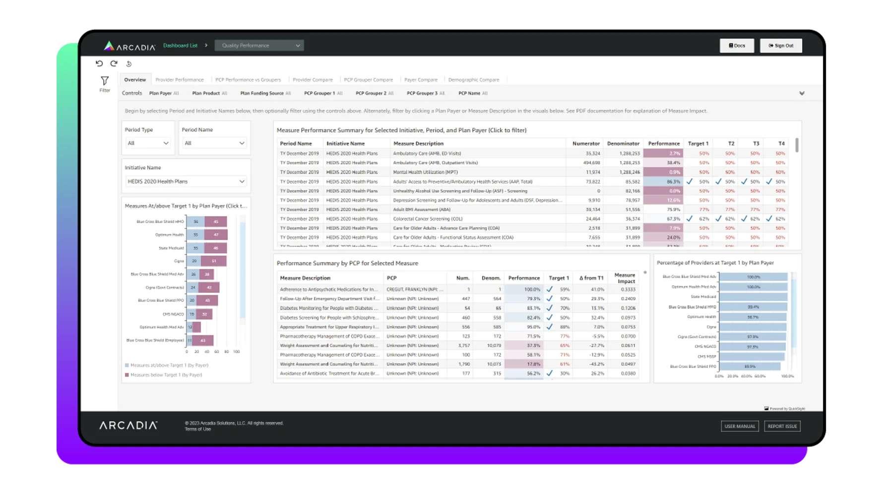Click checkmark in Adherence to Antipsychotic Medications row

point(549,289)
